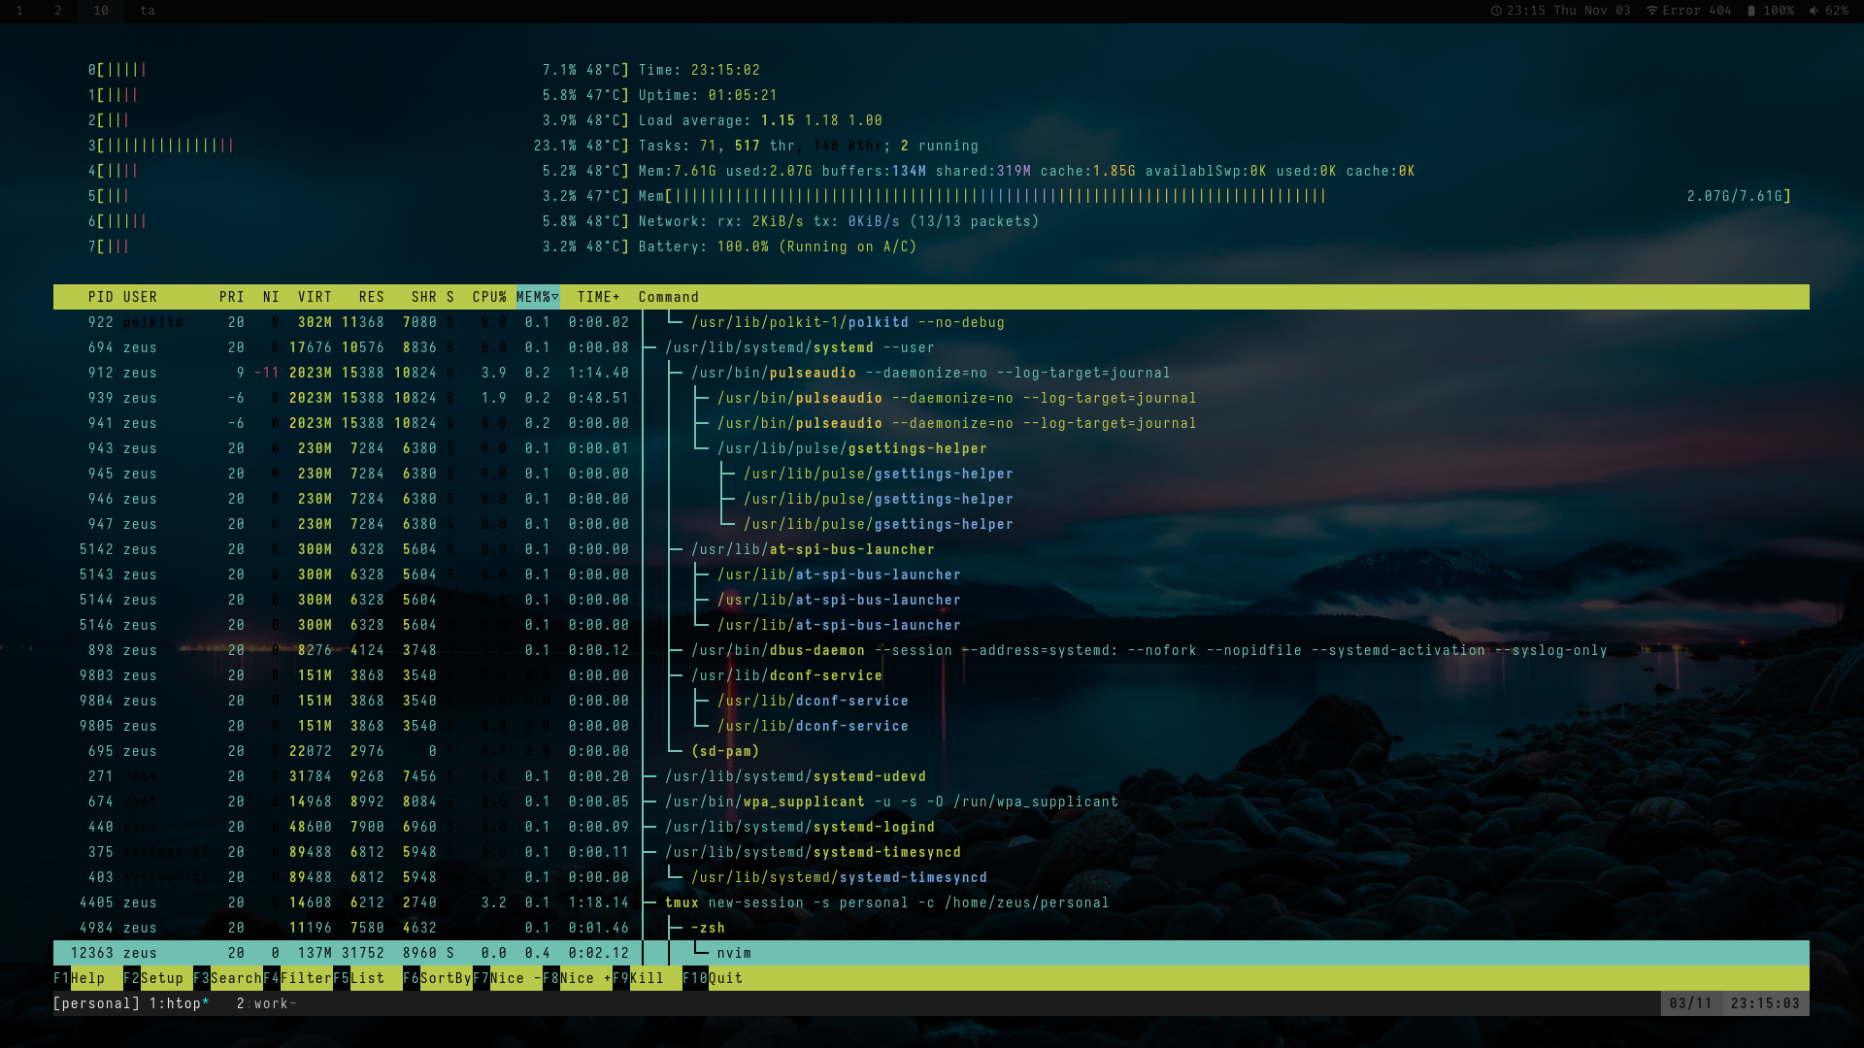The image size is (1864, 1048).
Task: Select the (sd-pam) process row
Action: click(931, 751)
